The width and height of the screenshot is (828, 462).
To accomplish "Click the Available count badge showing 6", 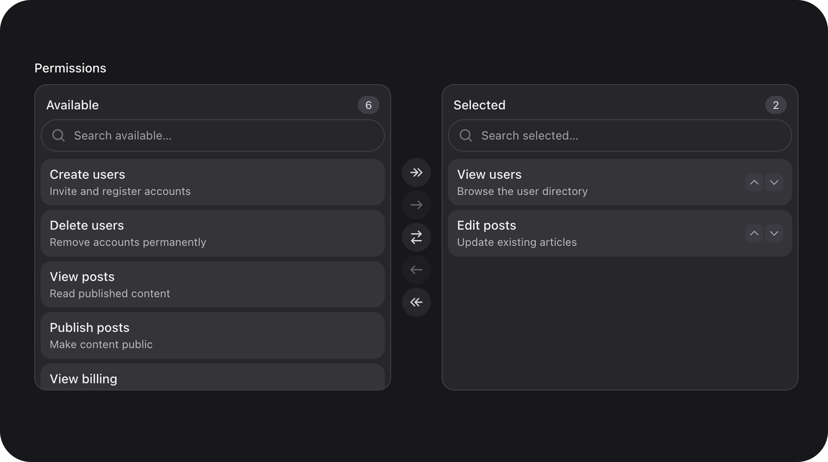I will (x=368, y=105).
